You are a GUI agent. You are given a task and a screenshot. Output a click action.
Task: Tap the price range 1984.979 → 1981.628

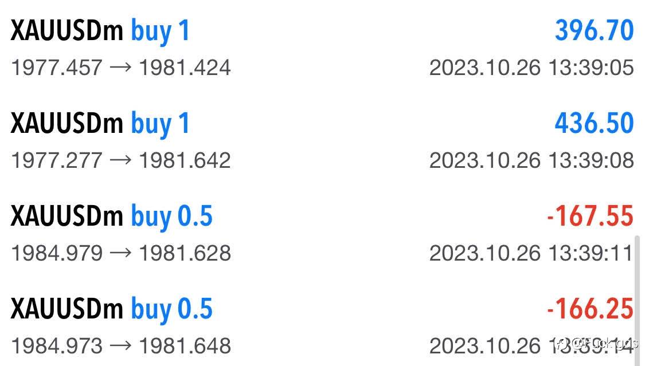pos(121,253)
